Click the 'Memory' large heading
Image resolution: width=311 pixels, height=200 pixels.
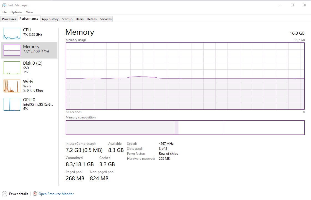(x=80, y=32)
